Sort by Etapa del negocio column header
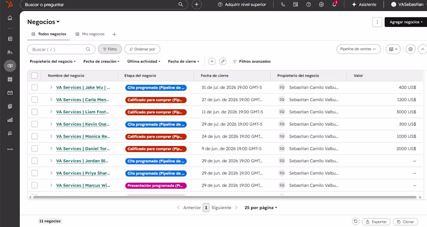Viewport: 427px width, 227px height. 140,75
